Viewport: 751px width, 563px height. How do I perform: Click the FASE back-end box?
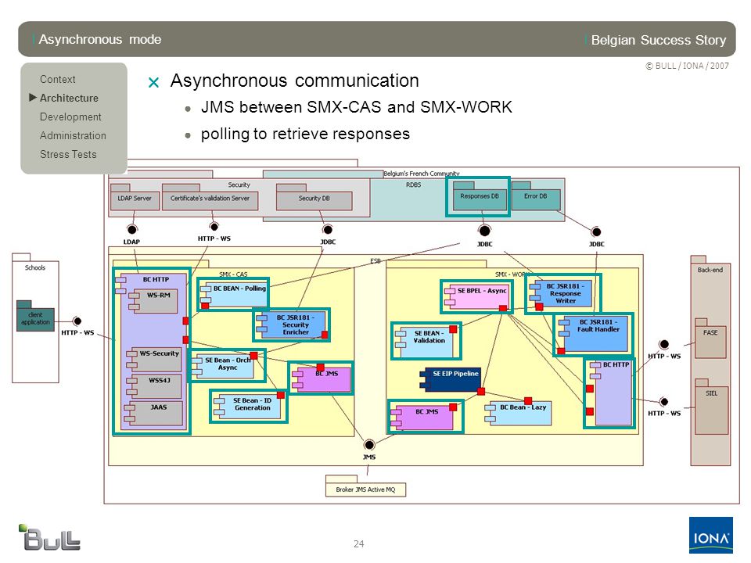click(x=711, y=339)
